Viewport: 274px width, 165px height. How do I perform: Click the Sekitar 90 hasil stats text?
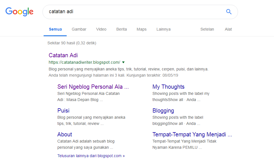pyautogui.click(x=72, y=43)
